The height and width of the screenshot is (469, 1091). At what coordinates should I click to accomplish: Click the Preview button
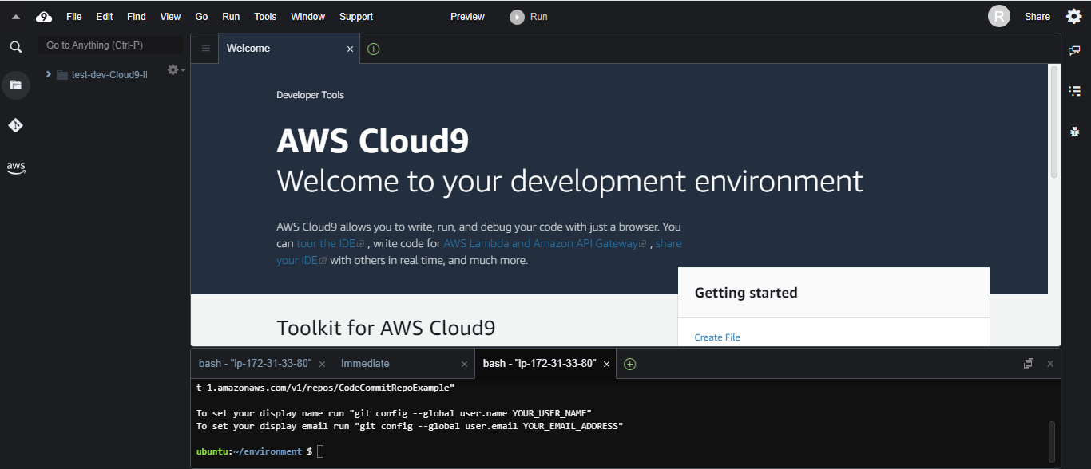(x=467, y=17)
